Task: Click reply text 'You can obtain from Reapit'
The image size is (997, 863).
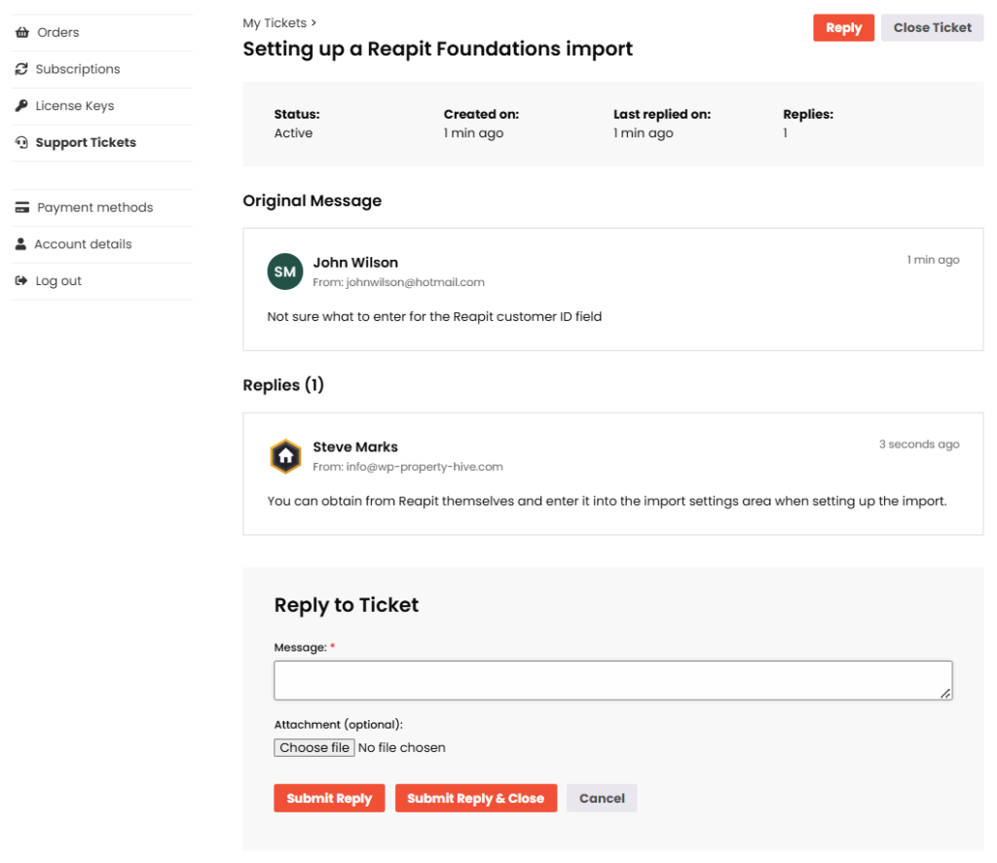Action: pyautogui.click(x=607, y=501)
